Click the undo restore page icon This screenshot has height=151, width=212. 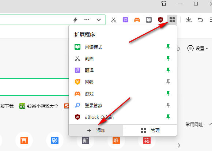(200, 20)
